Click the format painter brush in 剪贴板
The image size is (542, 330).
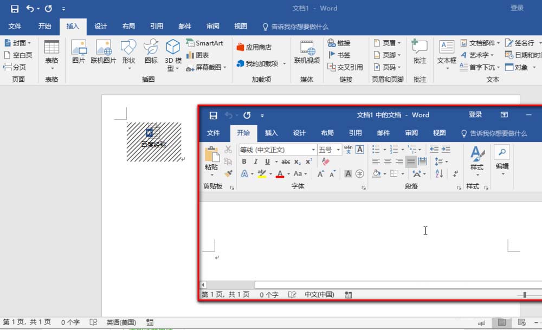click(228, 173)
